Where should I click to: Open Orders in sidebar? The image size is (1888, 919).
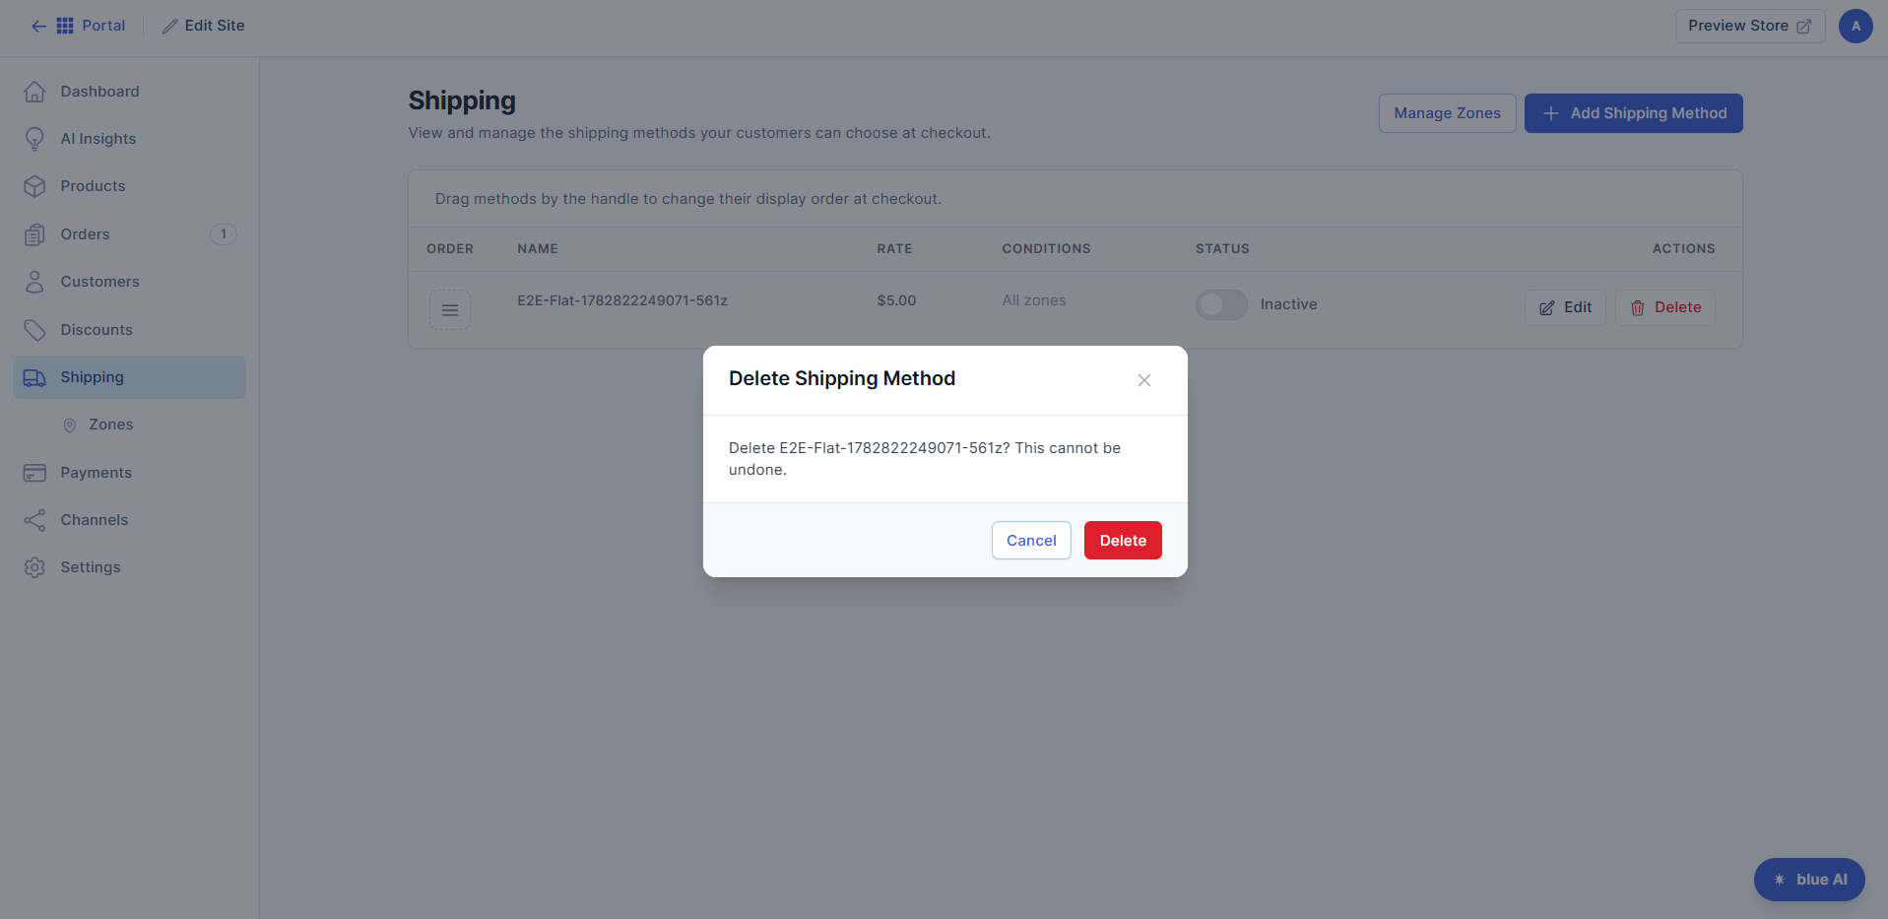pyautogui.click(x=85, y=234)
